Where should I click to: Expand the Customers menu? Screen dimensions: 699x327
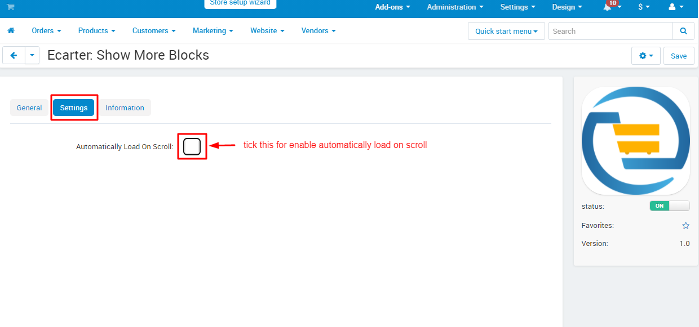click(x=154, y=31)
